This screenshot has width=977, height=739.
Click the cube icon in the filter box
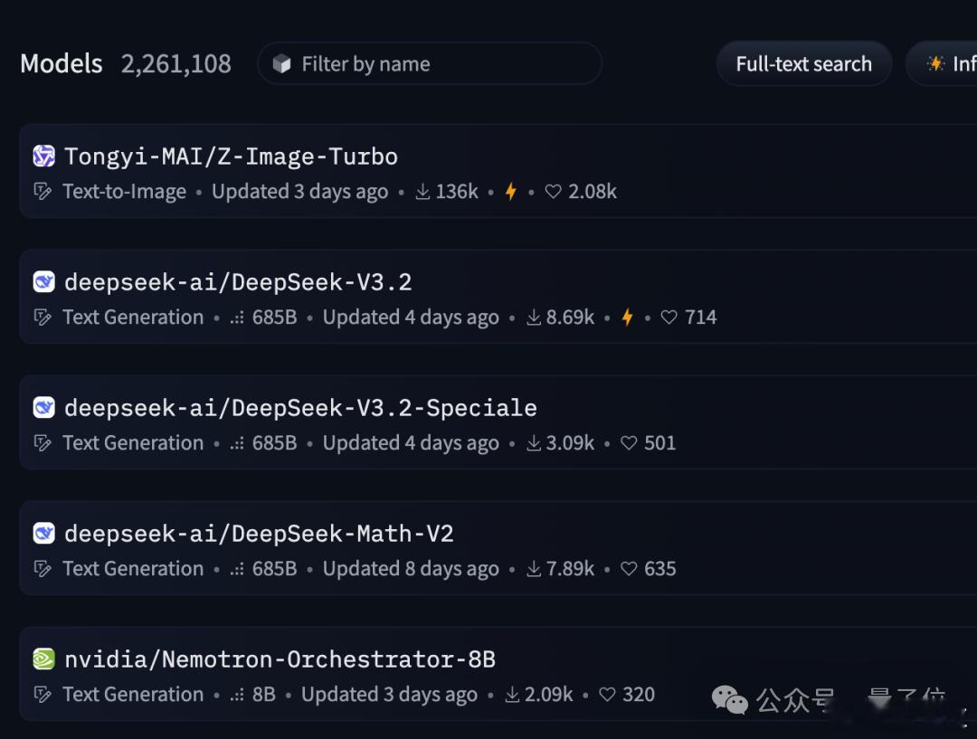[x=281, y=63]
